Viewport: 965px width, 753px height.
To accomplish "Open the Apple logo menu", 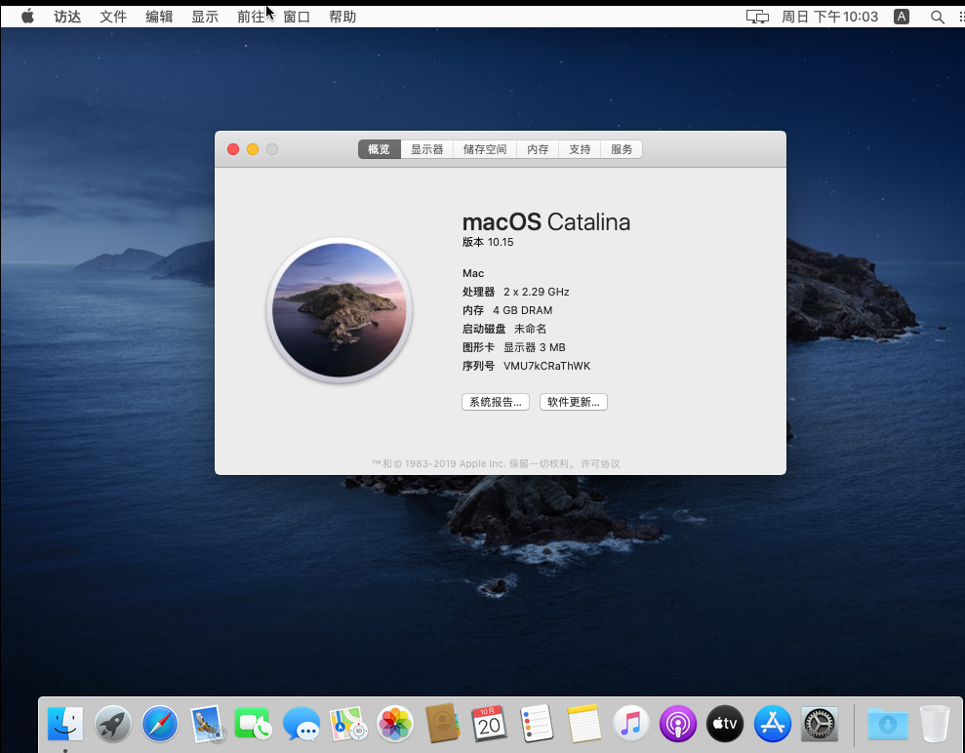I will [x=27, y=17].
